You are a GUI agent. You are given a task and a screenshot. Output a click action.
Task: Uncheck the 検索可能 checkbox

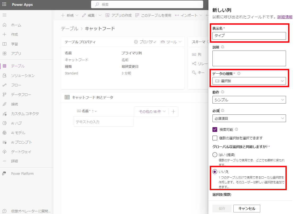215,130
